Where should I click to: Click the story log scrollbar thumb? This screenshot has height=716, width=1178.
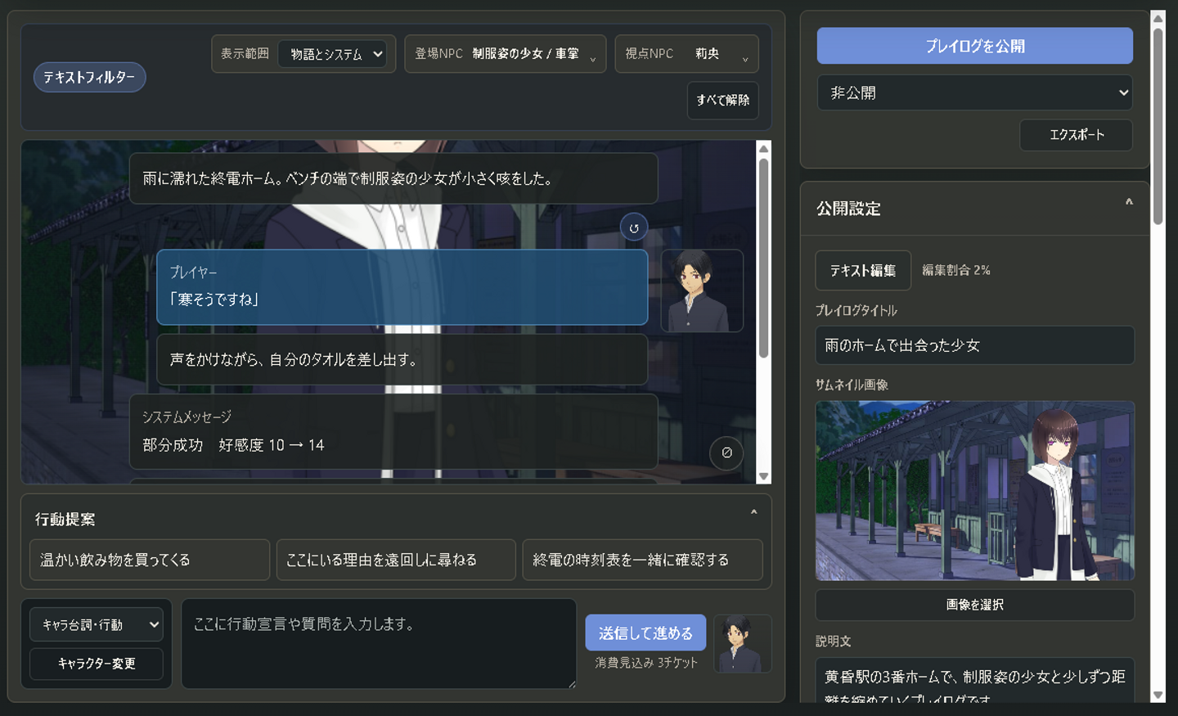(x=763, y=258)
